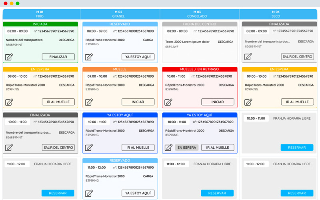Click YA ESTOY AQUÍ button on 11:00 M 02 card

tap(138, 193)
